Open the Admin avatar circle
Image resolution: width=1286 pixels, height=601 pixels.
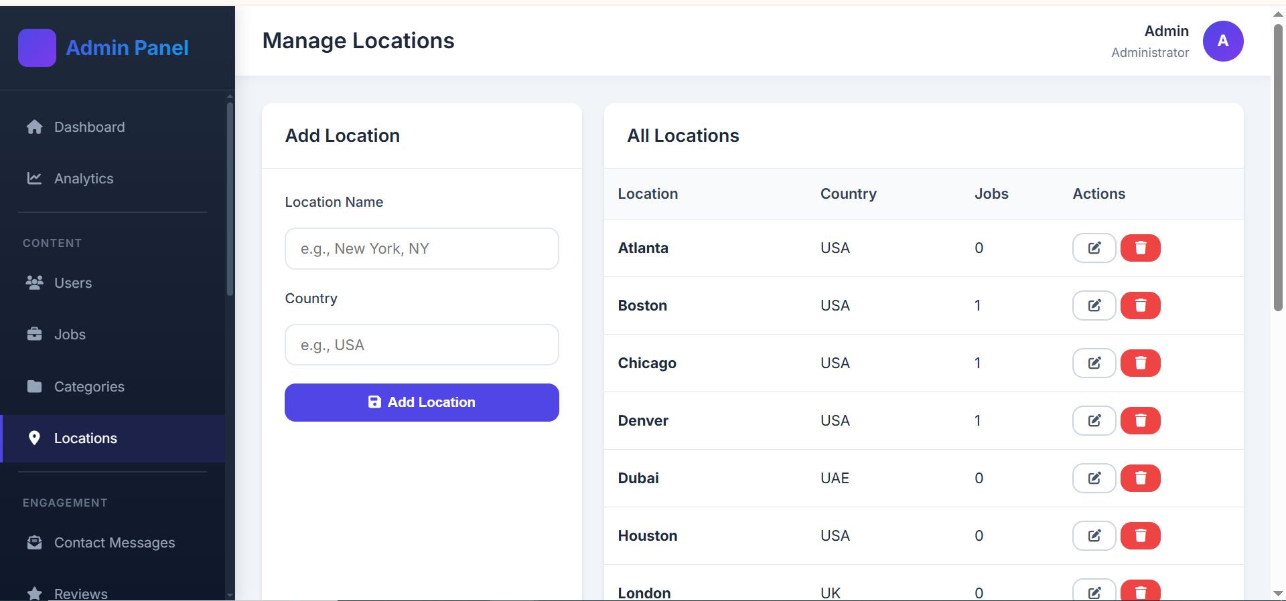point(1222,41)
